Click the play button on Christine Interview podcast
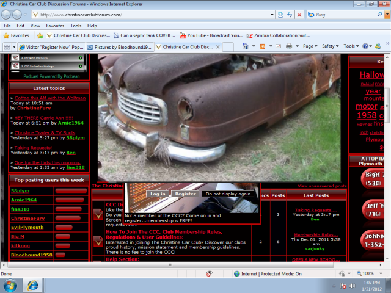The image size is (391, 293). [x=80, y=58]
